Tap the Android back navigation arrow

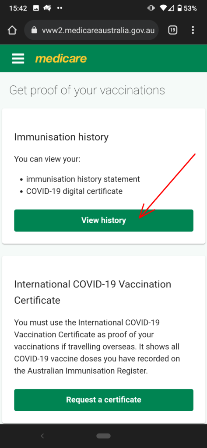pos(42,436)
